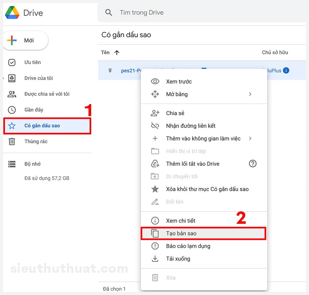Click the plus icon beside workspace entry
This screenshot has height=295, width=309.
pos(155,138)
